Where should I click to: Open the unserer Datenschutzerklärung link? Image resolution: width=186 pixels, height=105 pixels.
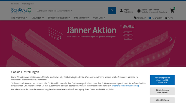tap(125, 86)
